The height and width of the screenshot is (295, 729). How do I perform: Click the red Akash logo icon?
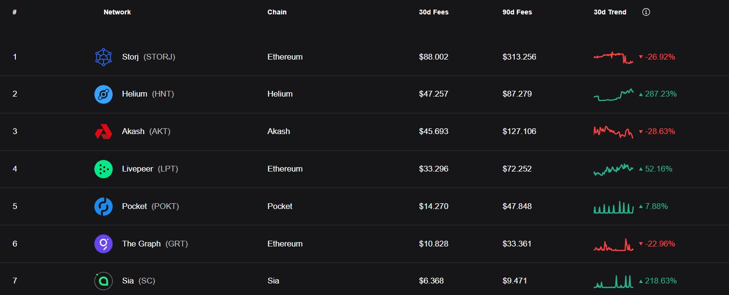(104, 132)
